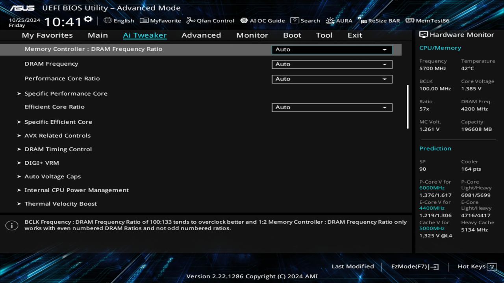The width and height of the screenshot is (504, 283).
Task: Open the Boot menu tab
Action: [292, 35]
